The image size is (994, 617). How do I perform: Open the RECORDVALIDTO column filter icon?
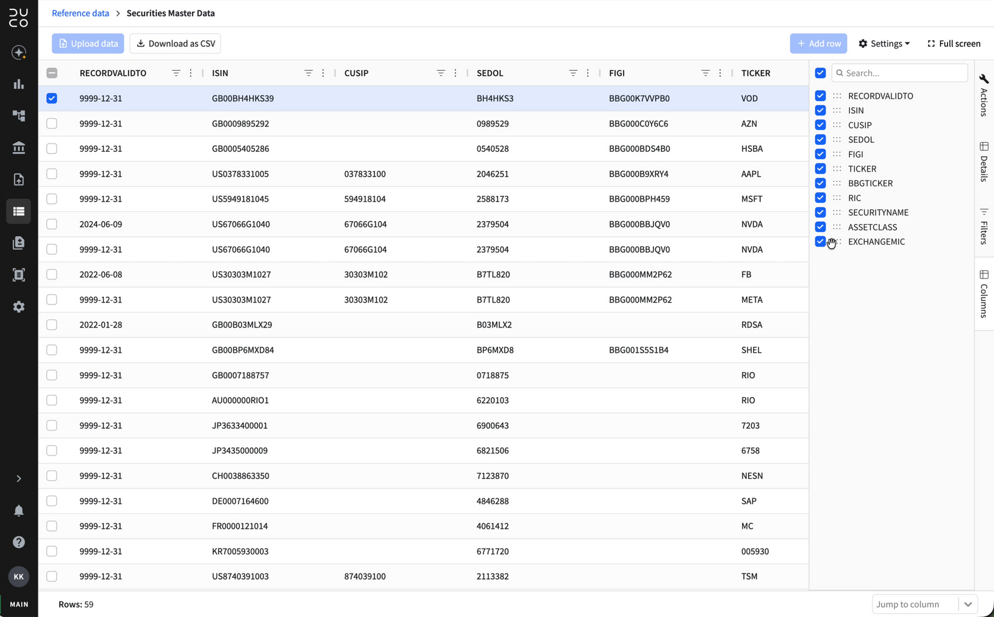click(x=176, y=73)
